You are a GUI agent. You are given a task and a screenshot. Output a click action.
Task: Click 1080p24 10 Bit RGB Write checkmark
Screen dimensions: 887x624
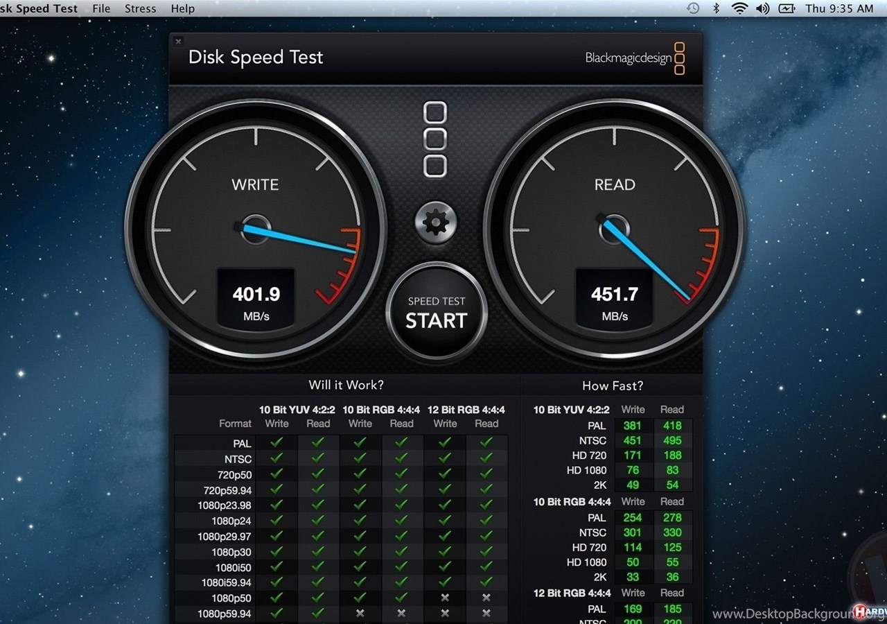(x=360, y=521)
